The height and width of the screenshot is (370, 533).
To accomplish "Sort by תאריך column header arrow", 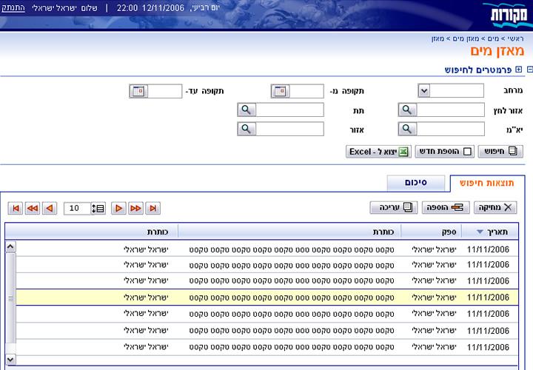I will click(x=481, y=231).
